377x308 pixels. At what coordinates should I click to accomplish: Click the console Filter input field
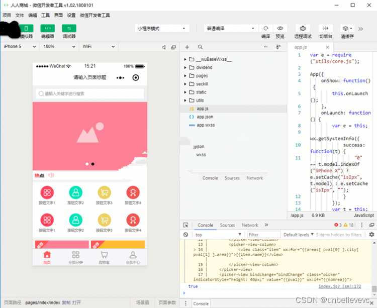tap(264, 235)
